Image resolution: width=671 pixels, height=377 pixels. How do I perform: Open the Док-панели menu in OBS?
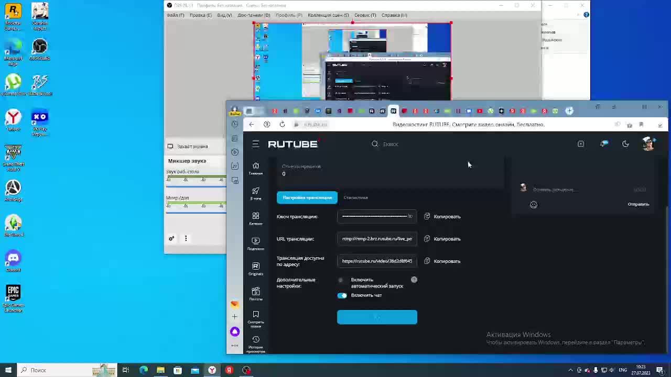[x=254, y=15]
